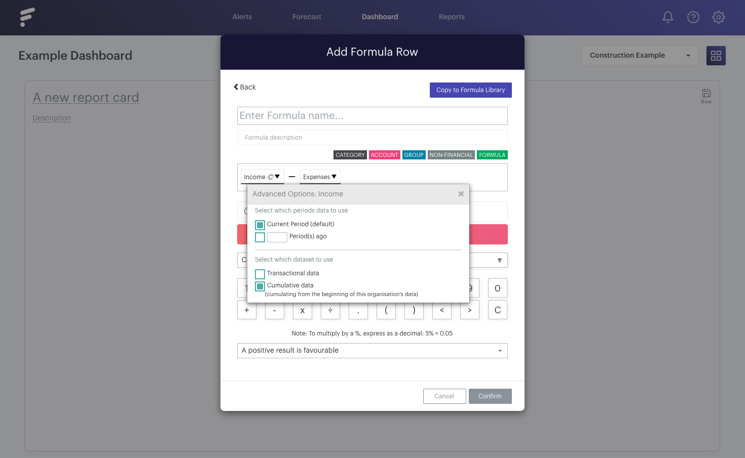The image size is (745, 458).
Task: Click the dashboard grid layout icon
Action: [716, 56]
